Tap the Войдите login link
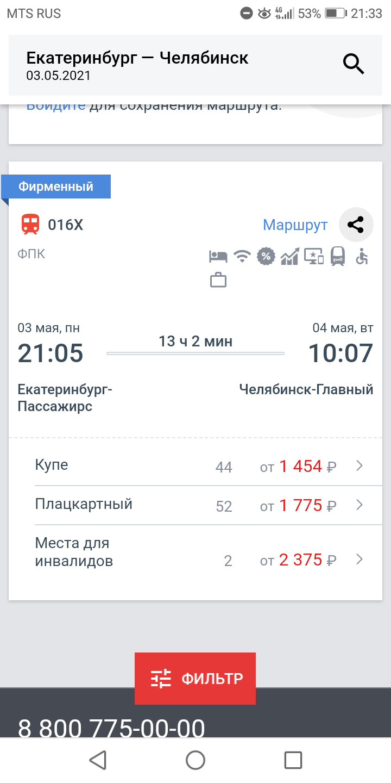Viewport: 391px width, 783px height. pyautogui.click(x=56, y=105)
